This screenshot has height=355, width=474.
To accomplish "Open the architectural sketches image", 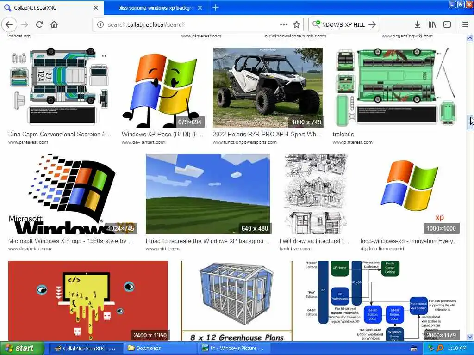I will [316, 194].
